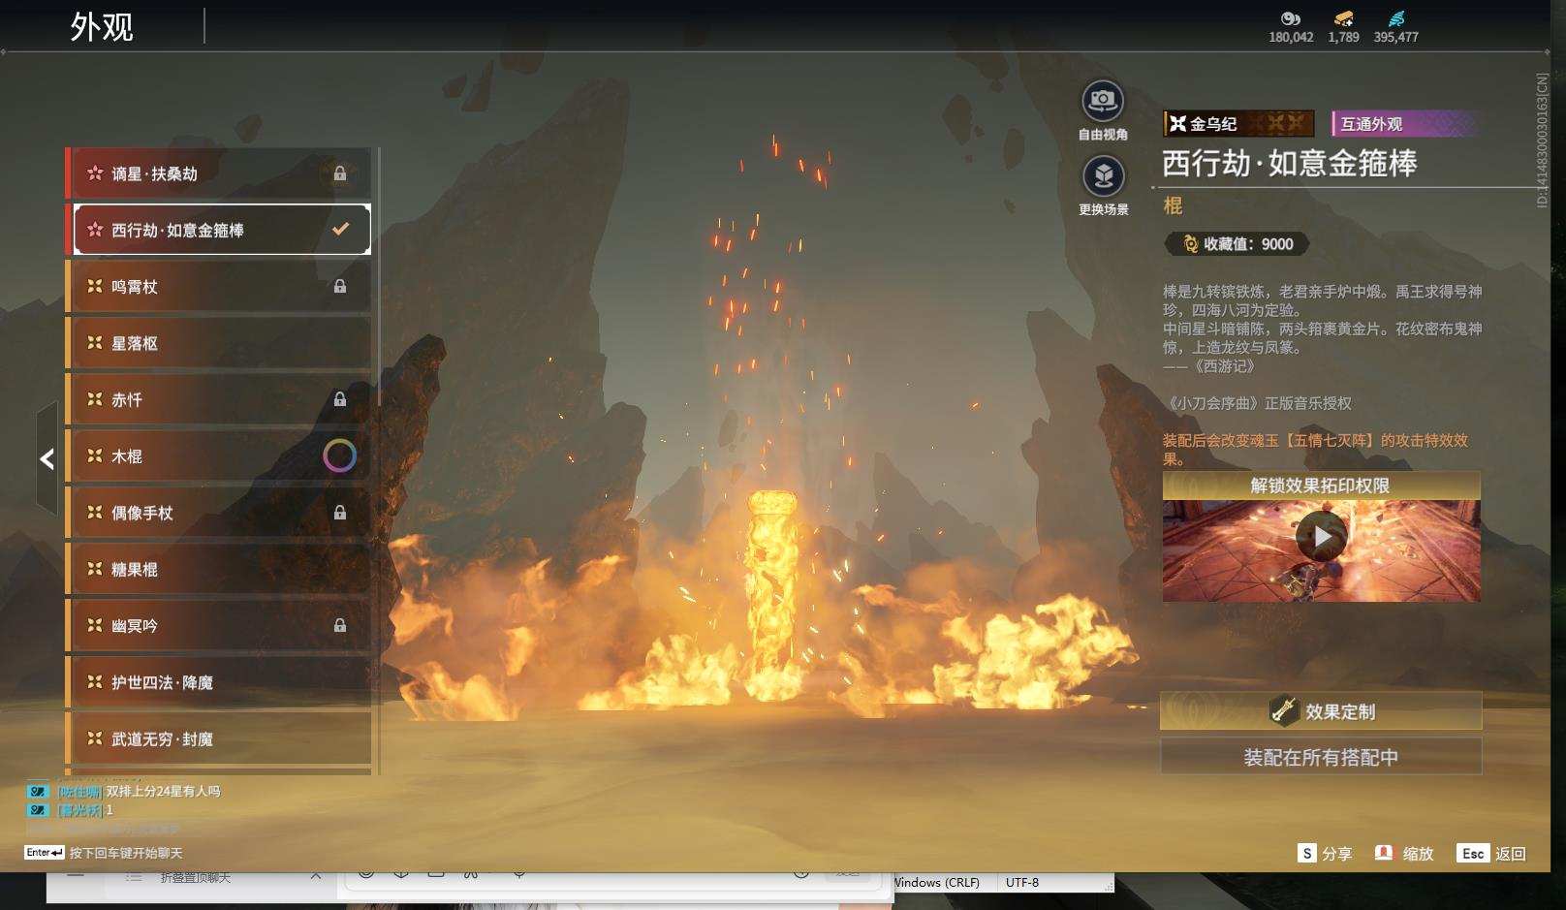Open the color ring on 木棍

click(339, 455)
